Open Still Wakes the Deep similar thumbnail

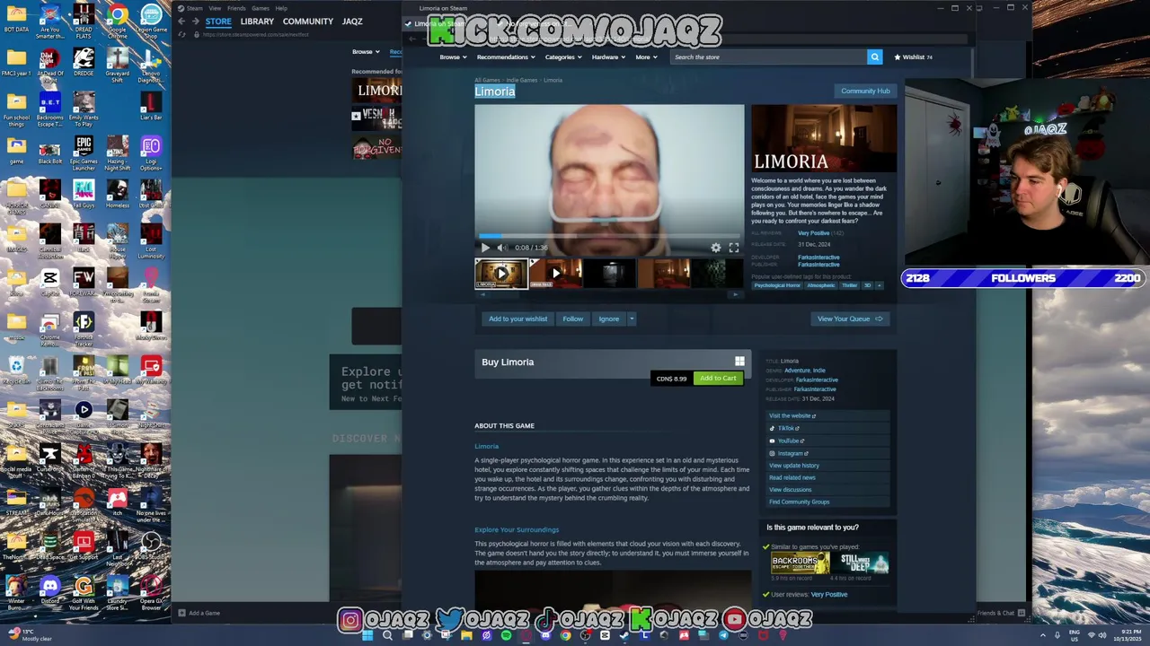coord(860,563)
